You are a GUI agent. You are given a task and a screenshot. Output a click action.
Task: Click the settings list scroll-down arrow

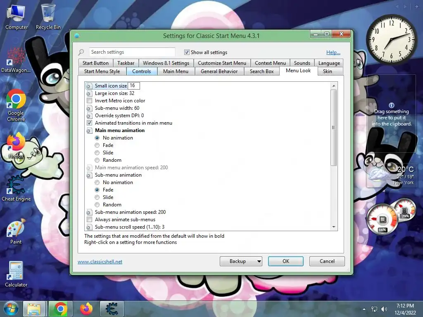coord(334,227)
